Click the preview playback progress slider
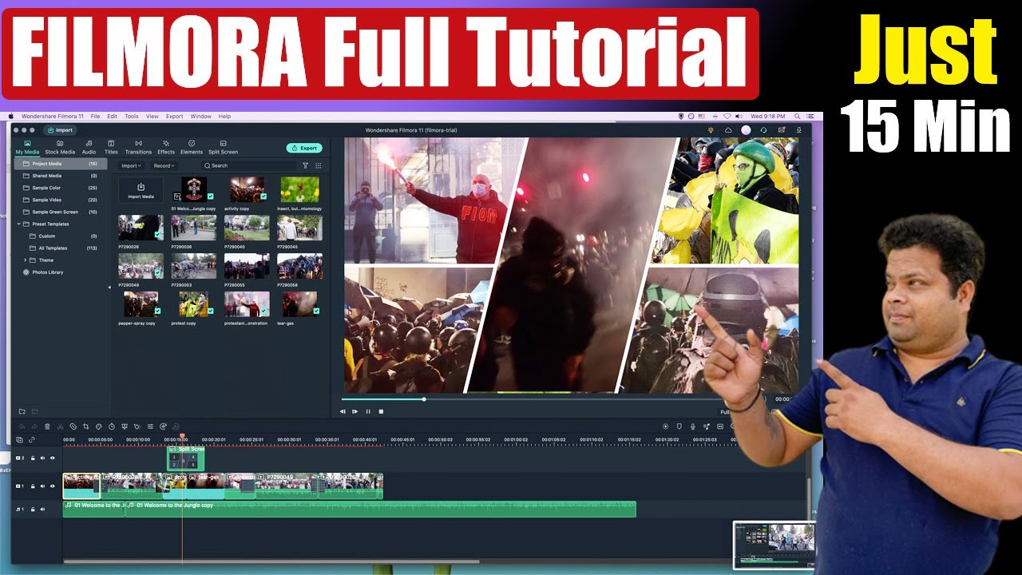Viewport: 1022px width, 575px height. point(553,399)
